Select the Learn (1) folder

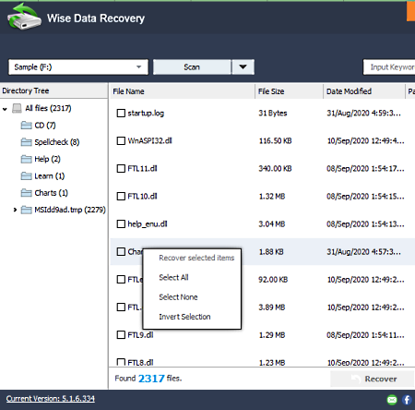pyautogui.click(x=50, y=176)
